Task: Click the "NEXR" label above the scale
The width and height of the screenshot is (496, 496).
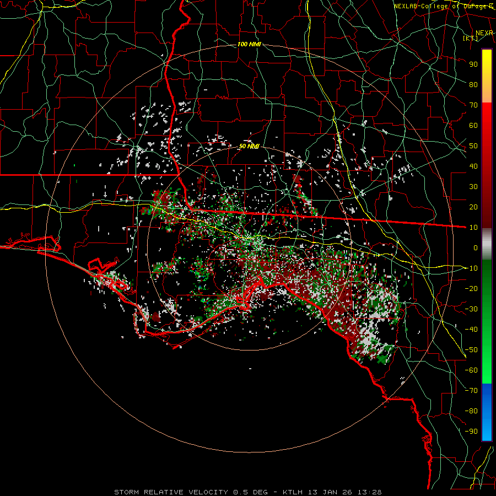Action: (x=484, y=33)
